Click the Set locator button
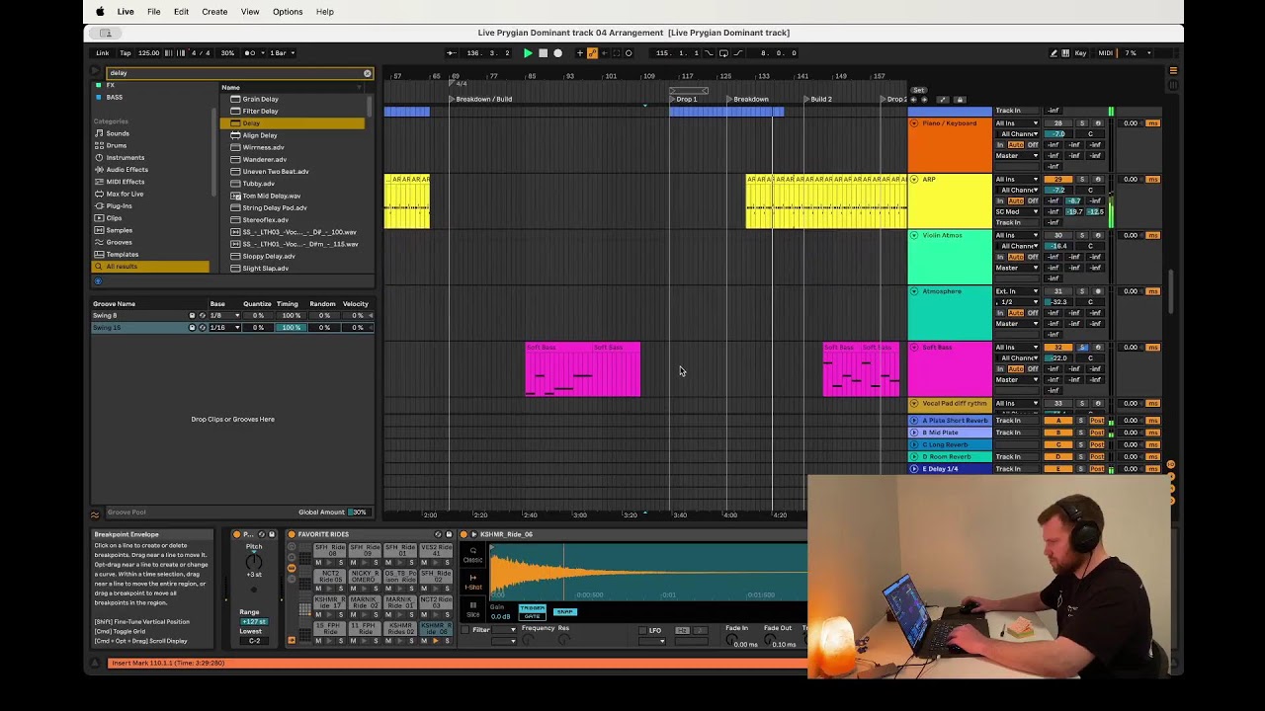The width and height of the screenshot is (1265, 711). tap(918, 90)
